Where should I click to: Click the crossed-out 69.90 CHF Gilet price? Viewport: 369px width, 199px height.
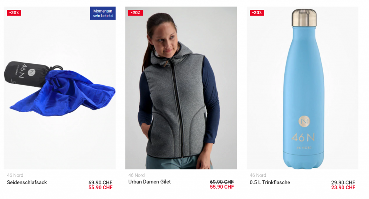(222, 182)
